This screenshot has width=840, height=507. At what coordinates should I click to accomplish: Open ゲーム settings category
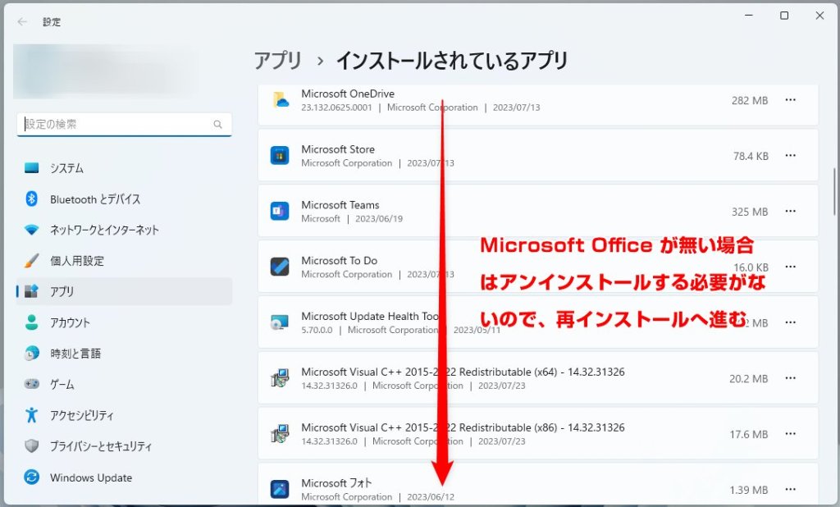(x=125, y=384)
